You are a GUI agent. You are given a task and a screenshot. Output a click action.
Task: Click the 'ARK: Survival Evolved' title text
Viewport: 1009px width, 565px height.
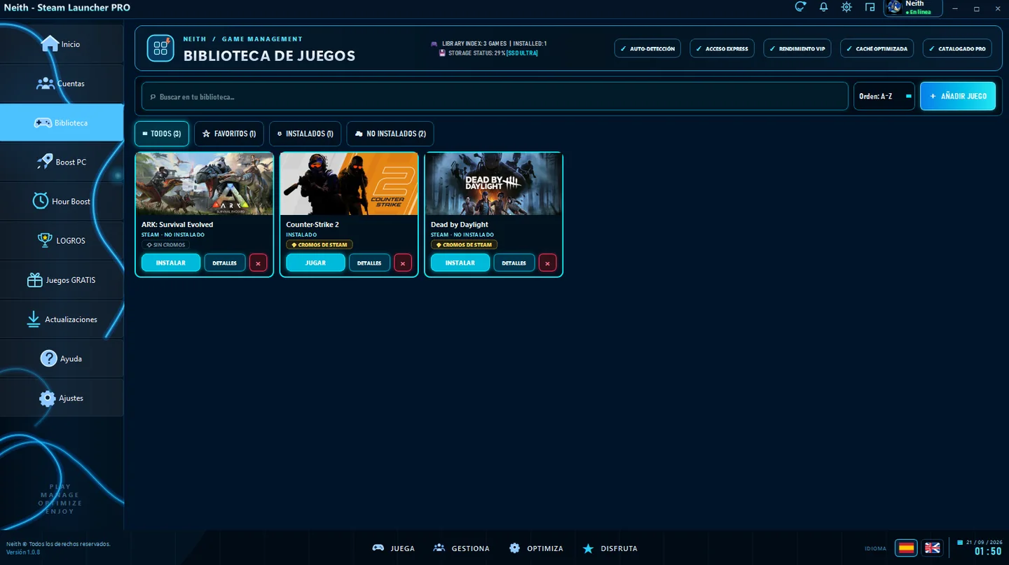pos(177,225)
